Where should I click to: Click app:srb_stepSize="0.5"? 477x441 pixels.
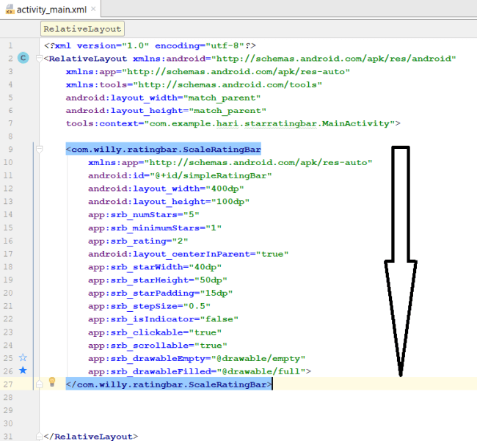point(150,306)
